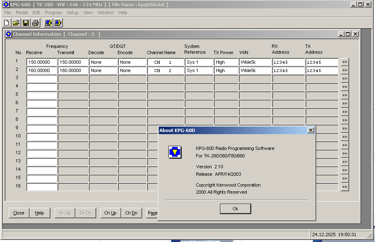Click the Print toolbar icon
The width and height of the screenshot is (375, 242).
pos(35,23)
